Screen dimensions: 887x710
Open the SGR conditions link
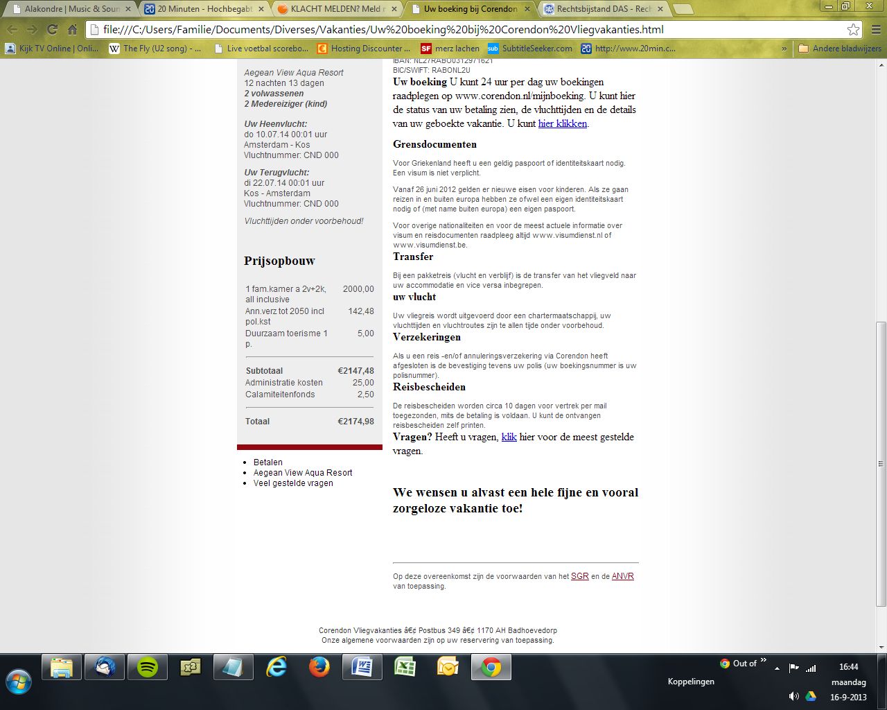click(579, 576)
